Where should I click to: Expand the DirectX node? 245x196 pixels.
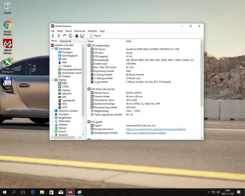[52, 131]
